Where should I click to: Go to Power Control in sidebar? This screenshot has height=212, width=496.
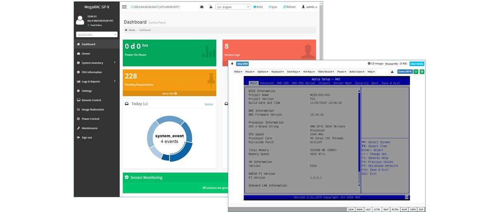[x=97, y=119]
